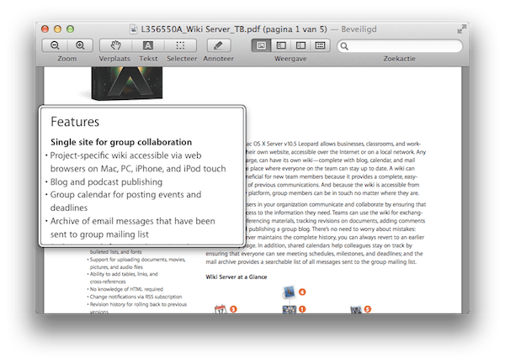Select the Verplaats hand tool
505x363 pixels.
click(x=115, y=45)
